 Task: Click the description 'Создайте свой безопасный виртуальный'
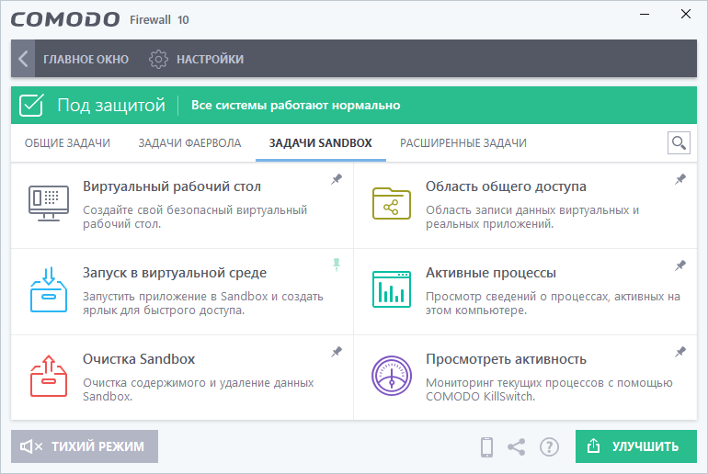tap(195, 209)
